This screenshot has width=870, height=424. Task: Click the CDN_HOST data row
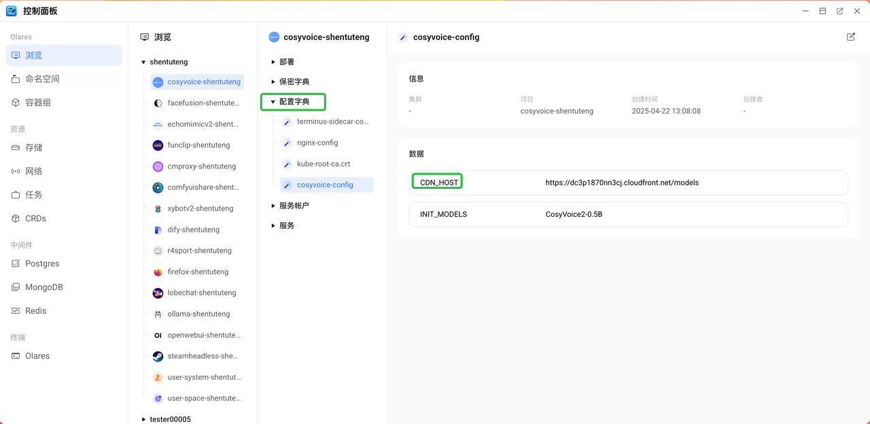(x=628, y=183)
